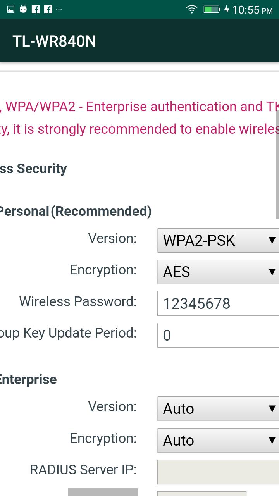Tap the first Facebook notification icon

tap(36, 9)
